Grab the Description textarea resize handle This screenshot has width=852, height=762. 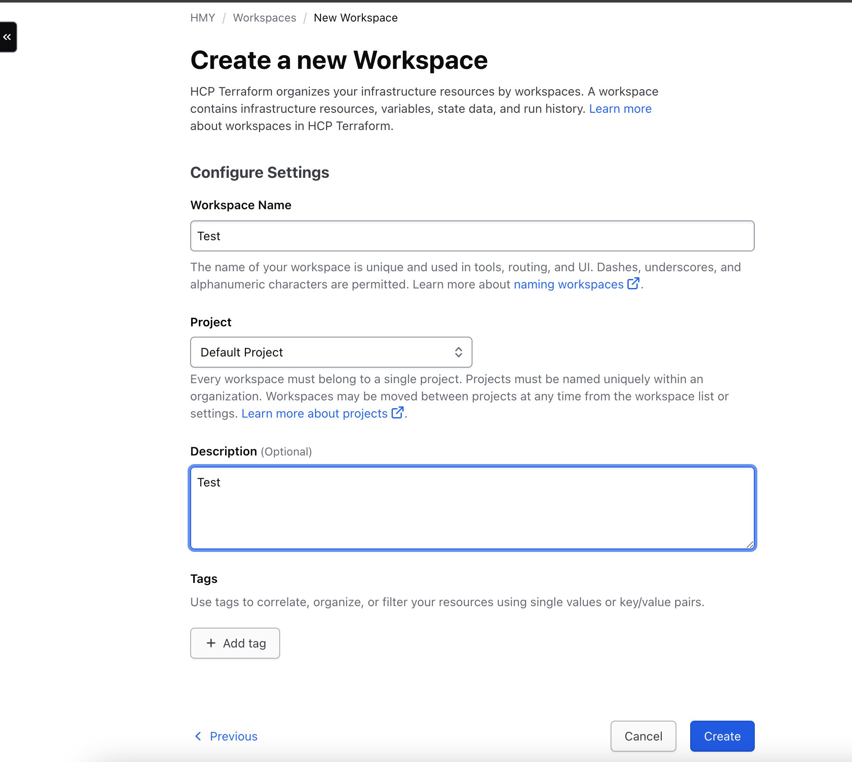pos(750,545)
